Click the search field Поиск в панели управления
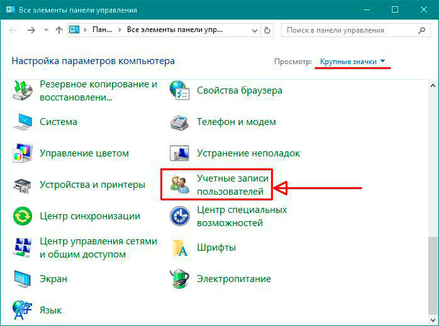 tap(349, 30)
